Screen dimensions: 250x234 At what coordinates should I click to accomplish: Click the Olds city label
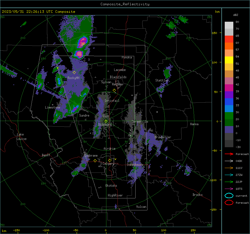(x=106, y=116)
